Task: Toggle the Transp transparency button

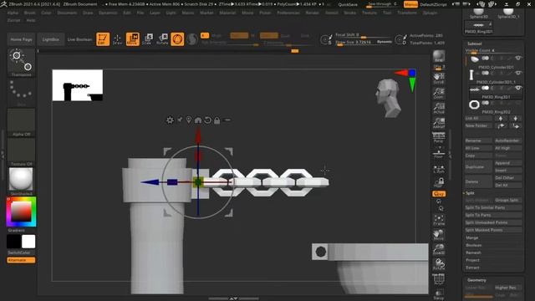Action: tap(439, 293)
